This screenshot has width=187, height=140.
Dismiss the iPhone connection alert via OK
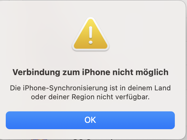click(x=90, y=120)
